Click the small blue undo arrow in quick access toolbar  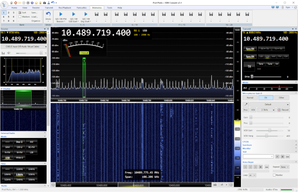pos(53,3)
